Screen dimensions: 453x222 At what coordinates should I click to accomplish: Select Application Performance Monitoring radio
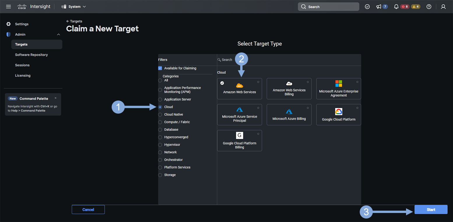click(x=160, y=90)
